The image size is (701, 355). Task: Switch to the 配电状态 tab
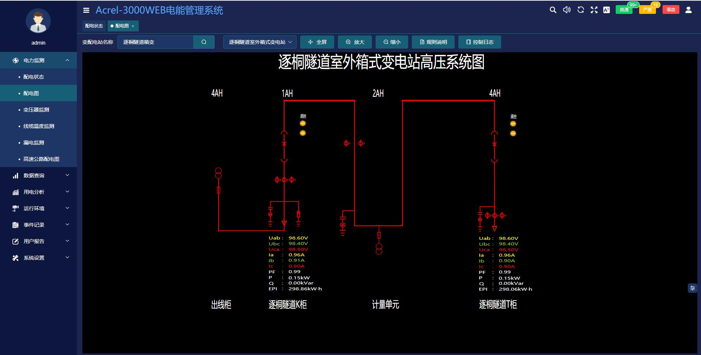coord(94,26)
